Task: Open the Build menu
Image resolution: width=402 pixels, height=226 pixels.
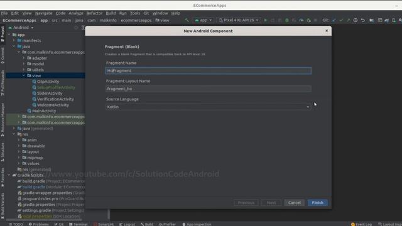Action: (111, 13)
